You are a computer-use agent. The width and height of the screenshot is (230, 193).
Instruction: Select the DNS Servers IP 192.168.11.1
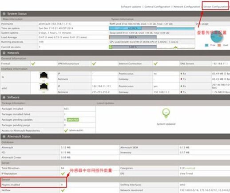pyautogui.click(x=220, y=63)
